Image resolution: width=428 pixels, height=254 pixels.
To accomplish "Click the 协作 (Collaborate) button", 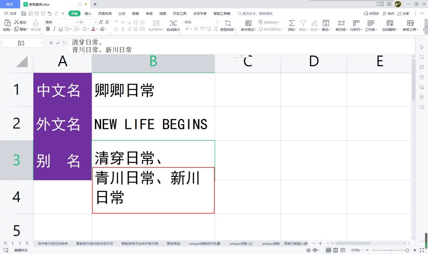I will pyautogui.click(x=388, y=14).
